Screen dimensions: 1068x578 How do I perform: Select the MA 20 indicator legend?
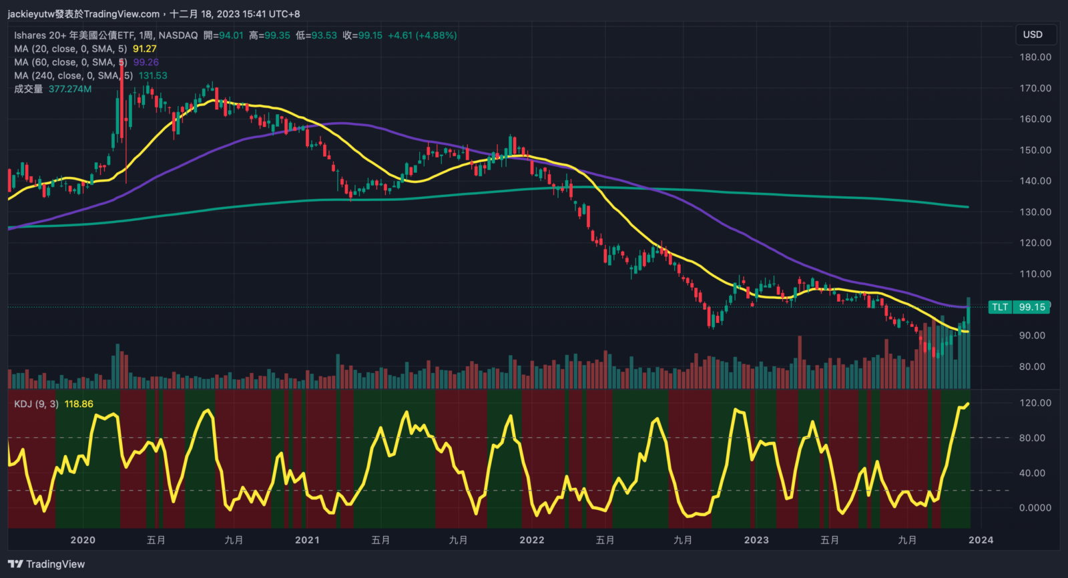[x=70, y=49]
